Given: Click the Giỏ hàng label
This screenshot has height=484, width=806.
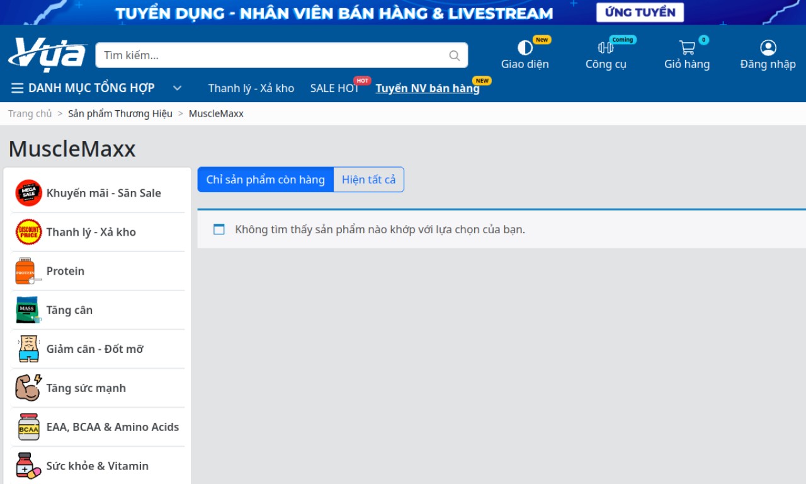Looking at the screenshot, I should click(x=687, y=64).
